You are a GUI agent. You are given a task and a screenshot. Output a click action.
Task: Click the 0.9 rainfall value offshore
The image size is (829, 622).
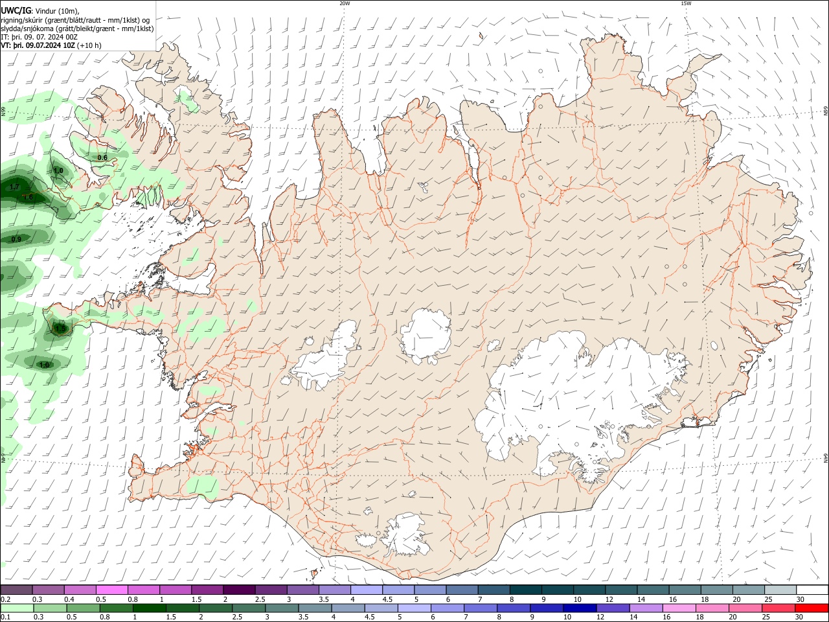(x=16, y=239)
